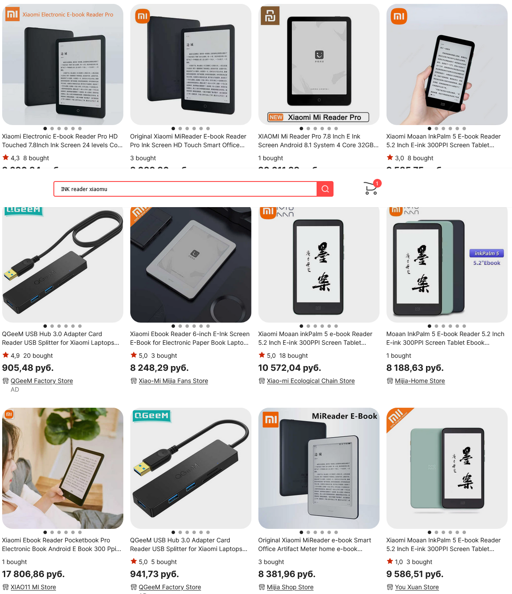
Task: Open Mijia Shop Store link
Action: (290, 587)
